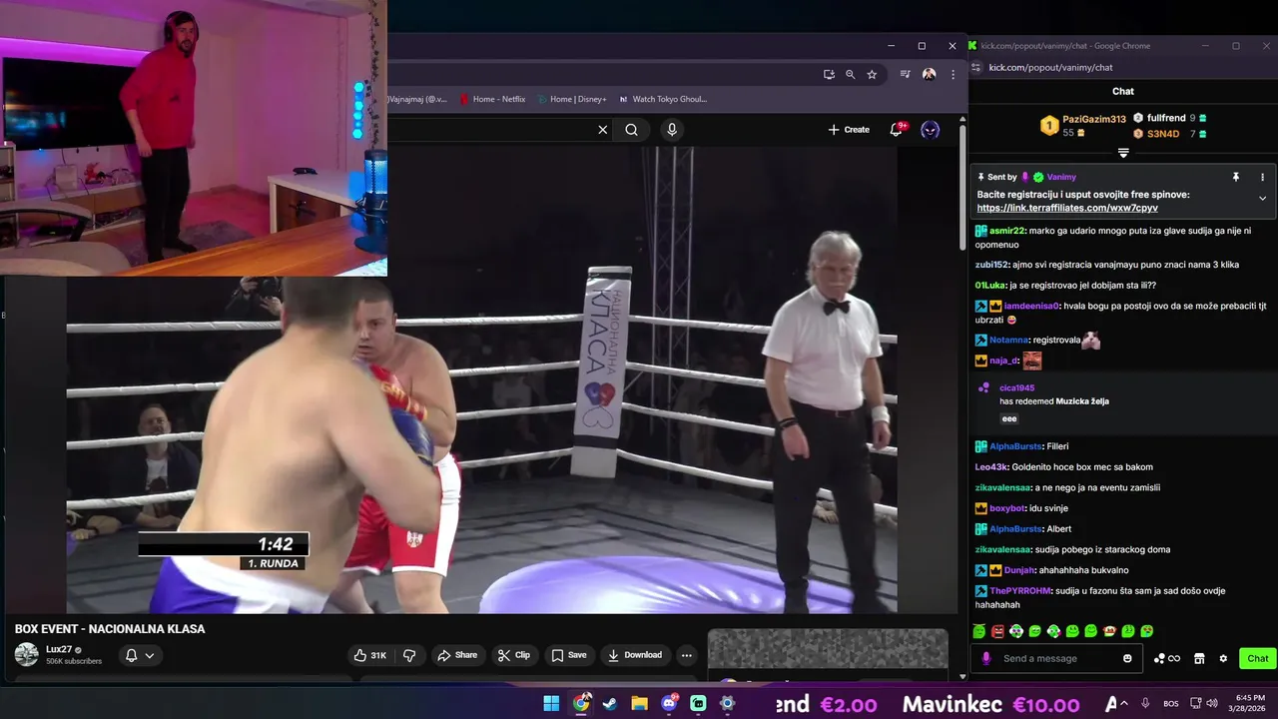Expand the pinned message chevron
This screenshot has width=1278, height=719.
pyautogui.click(x=1262, y=198)
